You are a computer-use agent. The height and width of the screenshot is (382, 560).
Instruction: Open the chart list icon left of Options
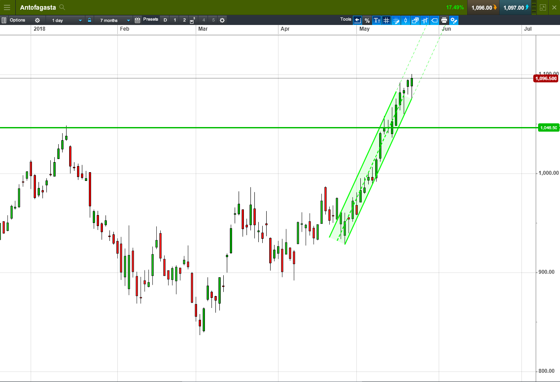point(4,20)
